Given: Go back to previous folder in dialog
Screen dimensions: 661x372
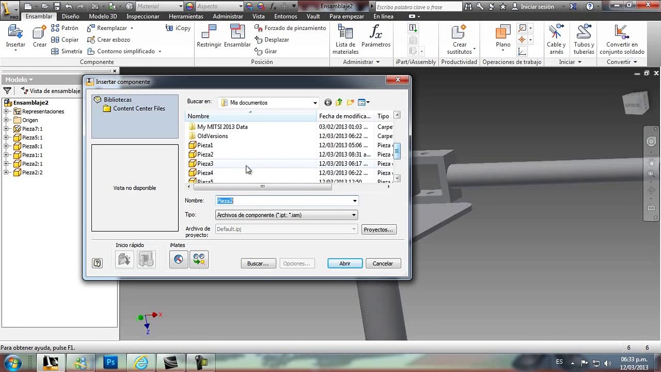Looking at the screenshot, I should (x=327, y=102).
